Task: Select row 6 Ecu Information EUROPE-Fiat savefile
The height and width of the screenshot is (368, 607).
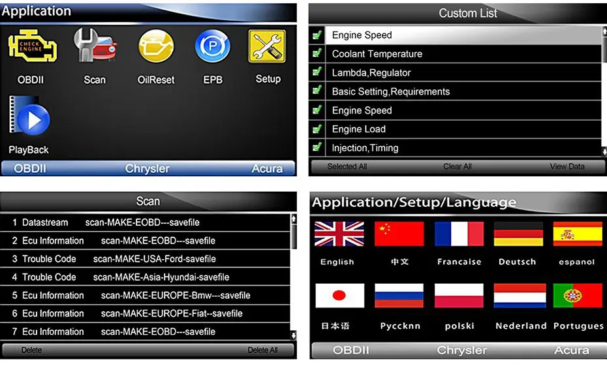Action: pos(145,313)
